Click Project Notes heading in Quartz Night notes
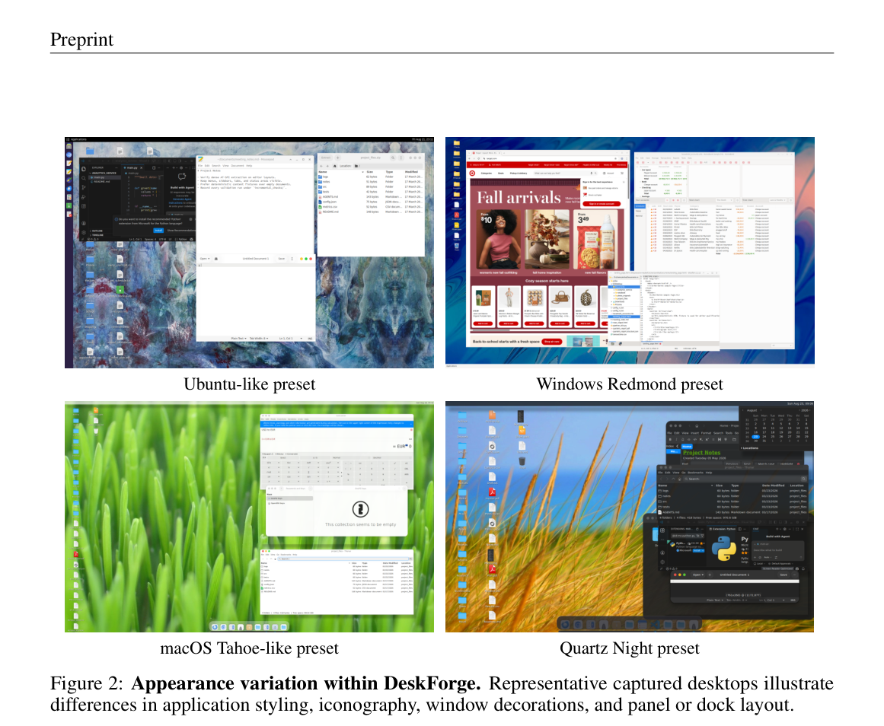 click(702, 453)
